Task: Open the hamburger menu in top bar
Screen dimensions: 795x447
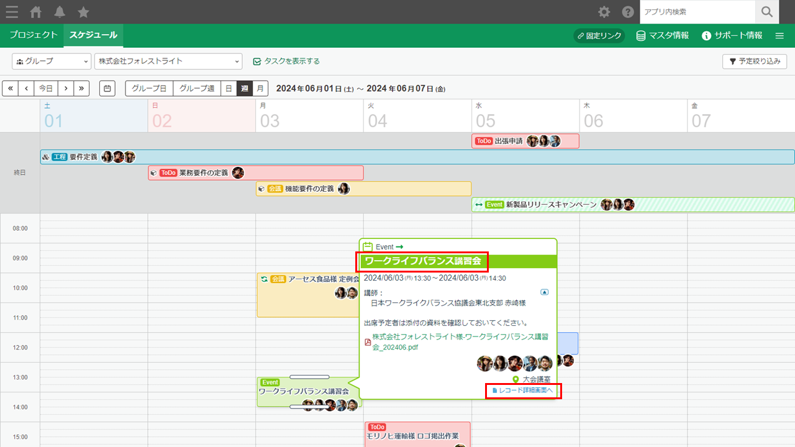Action: point(11,12)
